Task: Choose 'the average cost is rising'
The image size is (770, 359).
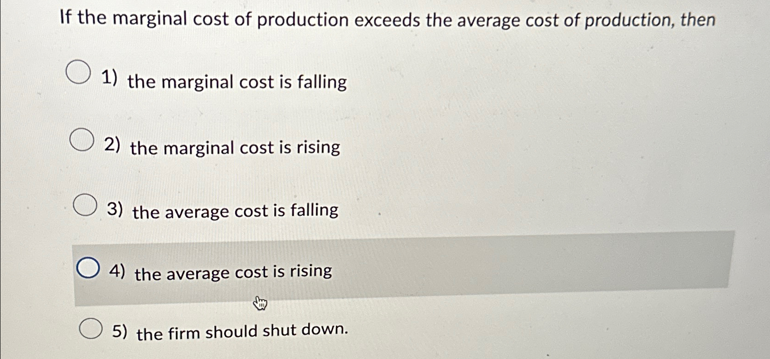Action: [x=232, y=273]
